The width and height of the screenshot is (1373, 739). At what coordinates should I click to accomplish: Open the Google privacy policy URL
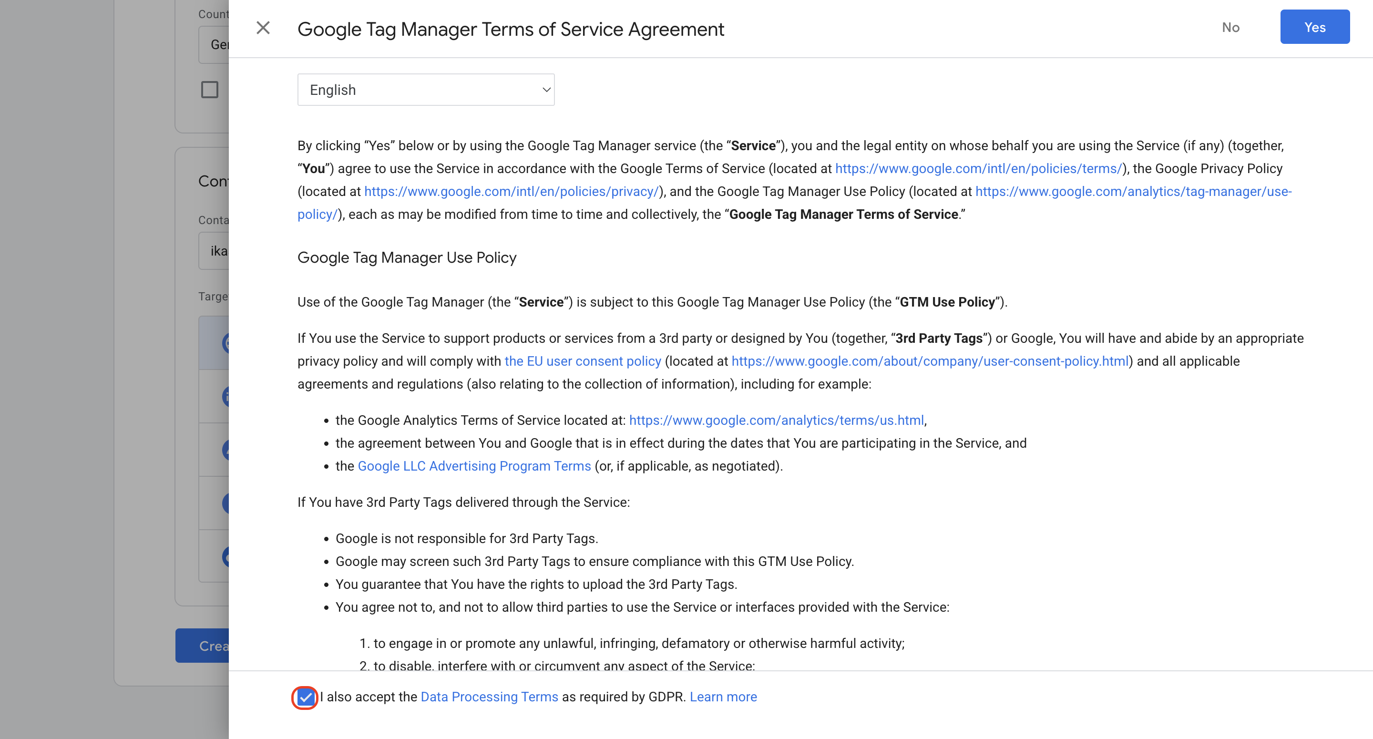coord(512,191)
